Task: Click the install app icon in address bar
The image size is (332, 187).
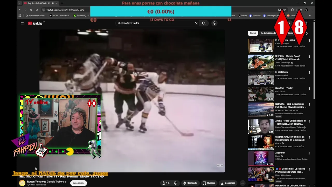Action: tap(280, 10)
